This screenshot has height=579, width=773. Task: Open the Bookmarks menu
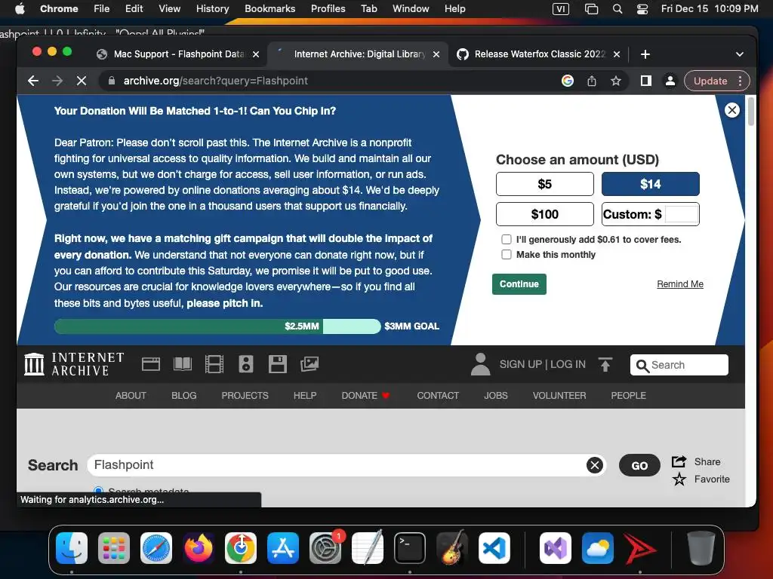coord(269,9)
